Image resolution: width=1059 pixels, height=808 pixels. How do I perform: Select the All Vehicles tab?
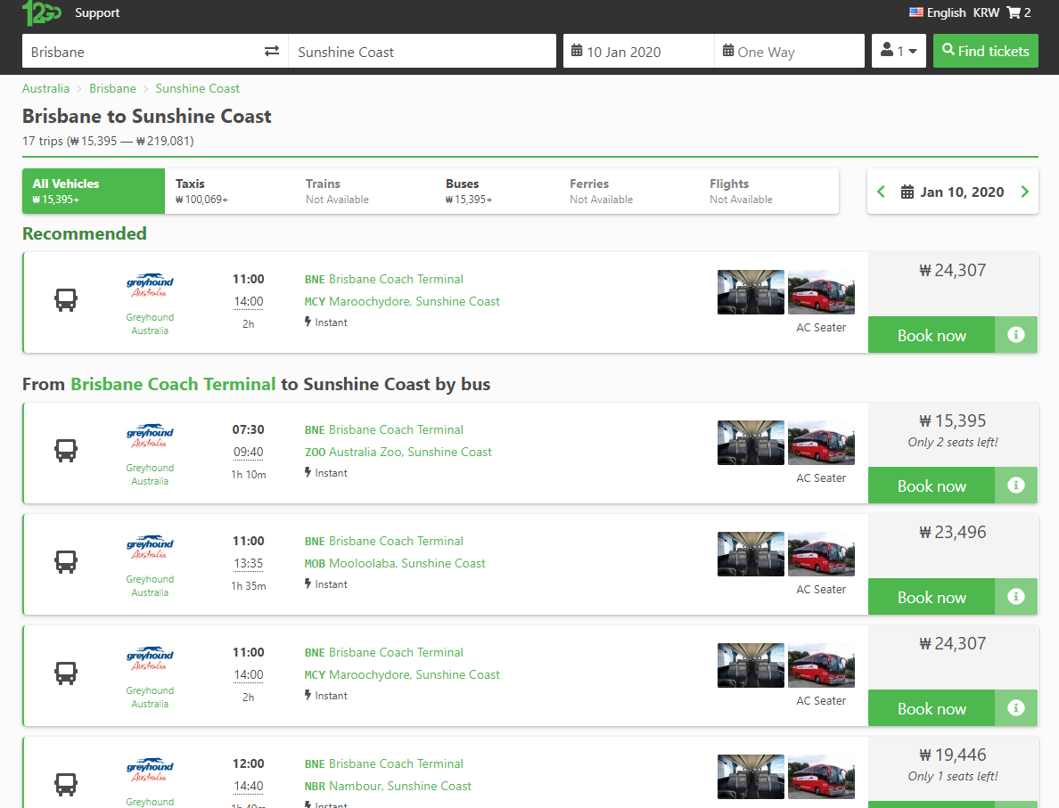(94, 191)
